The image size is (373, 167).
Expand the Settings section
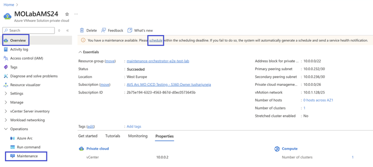6,94
